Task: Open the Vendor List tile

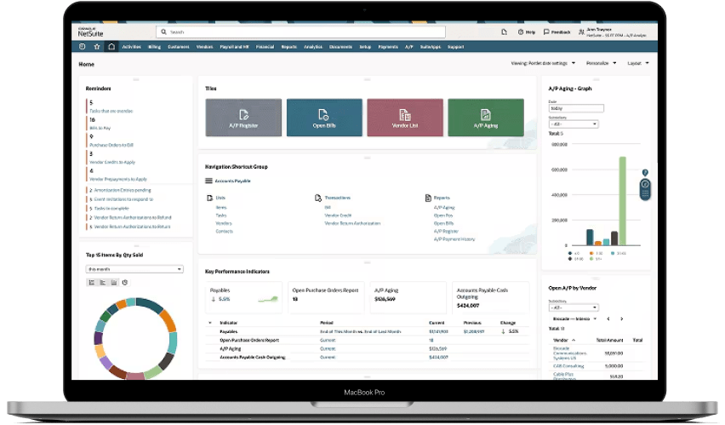Action: click(x=405, y=118)
